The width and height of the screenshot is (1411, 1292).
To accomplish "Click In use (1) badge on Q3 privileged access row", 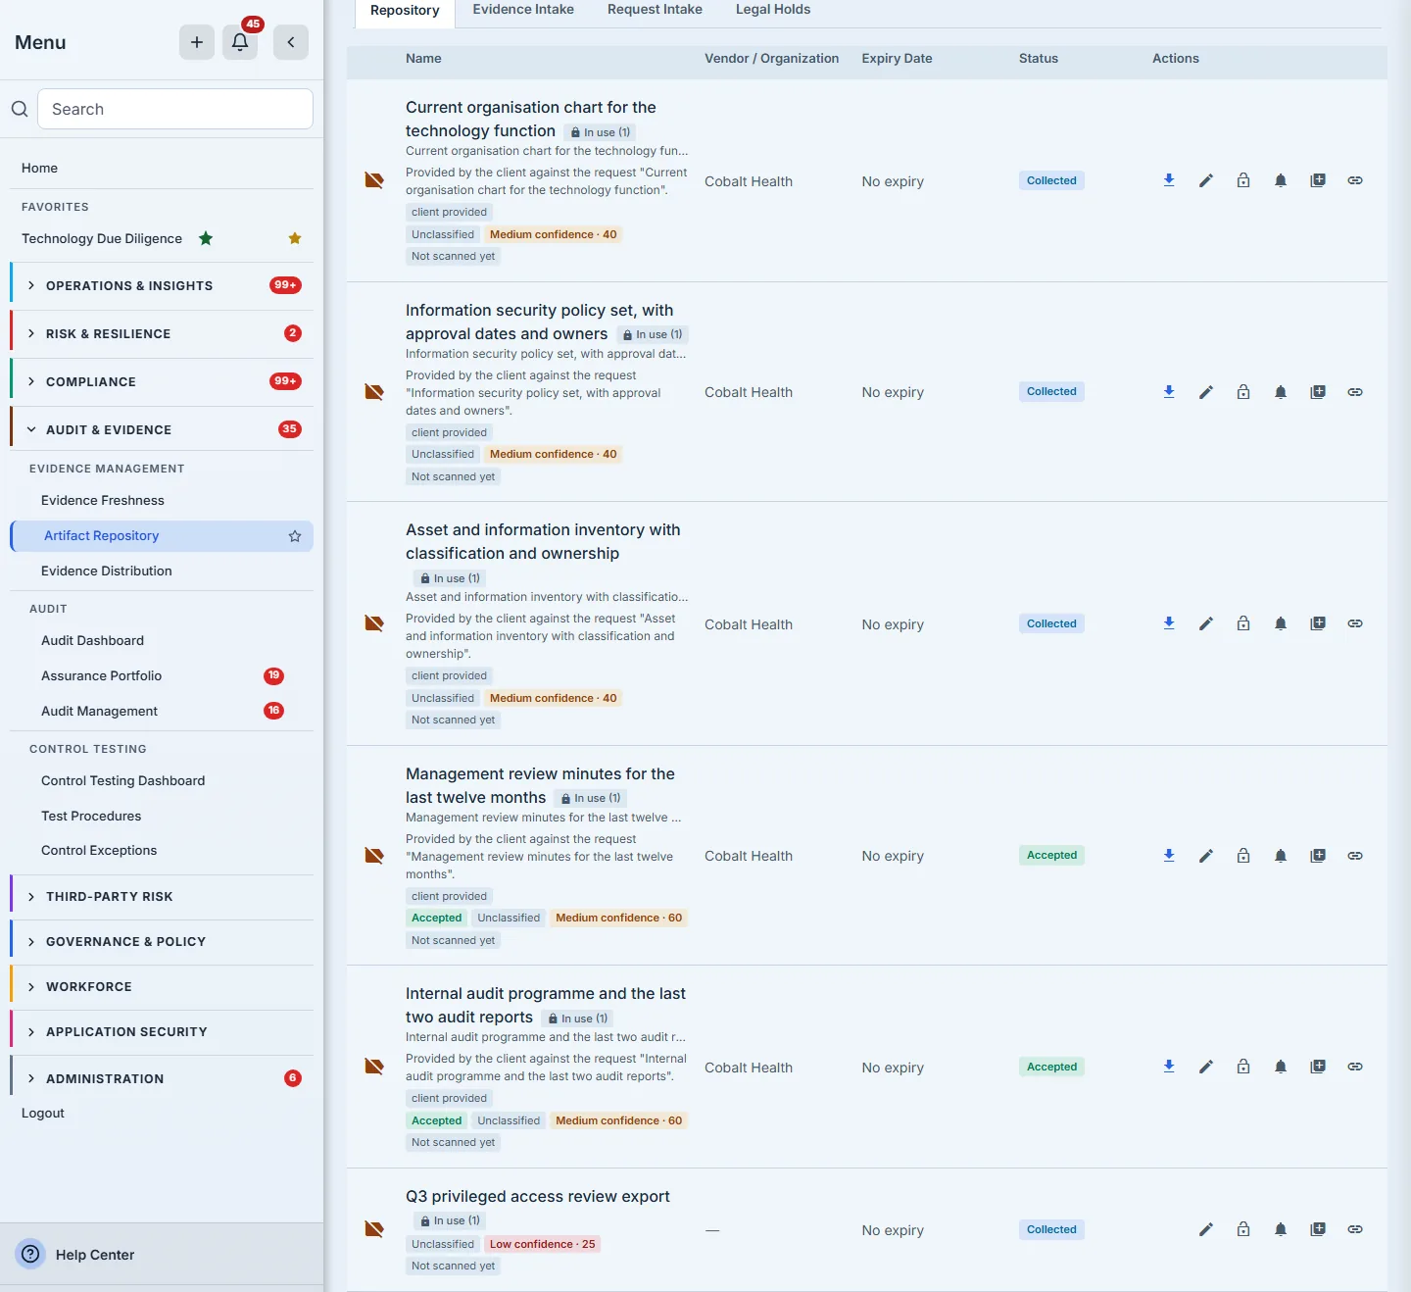I will pyautogui.click(x=450, y=1220).
